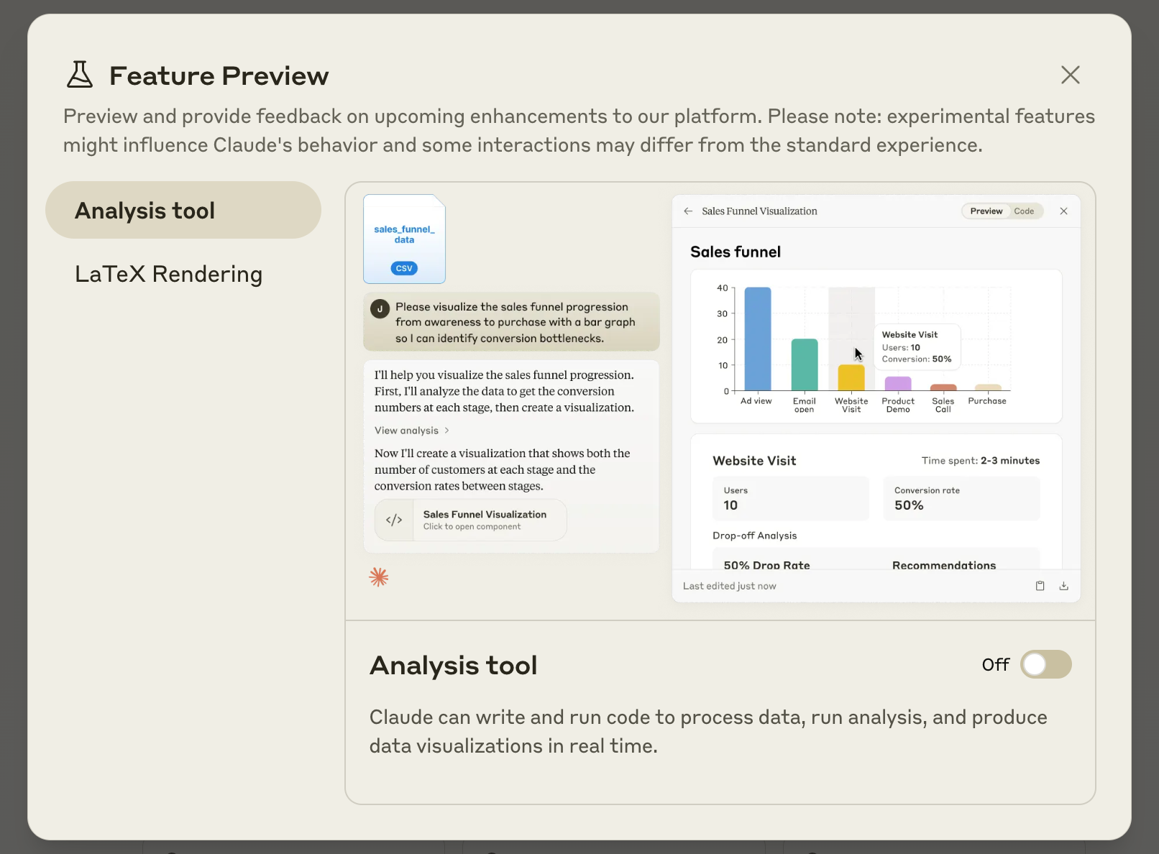The height and width of the screenshot is (854, 1159).
Task: Open the Sales Funnel Visualization component
Action: pyautogui.click(x=471, y=520)
